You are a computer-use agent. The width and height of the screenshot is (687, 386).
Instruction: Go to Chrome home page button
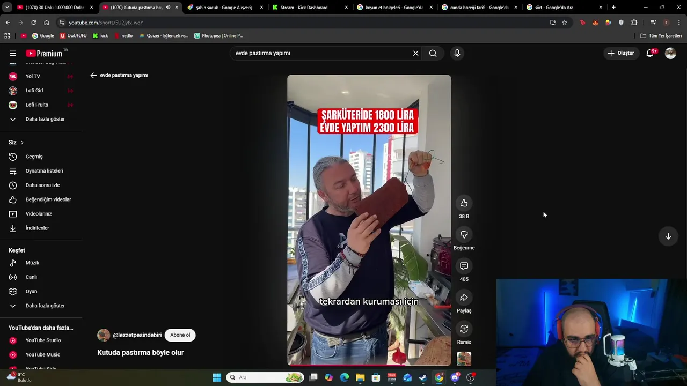(x=47, y=23)
